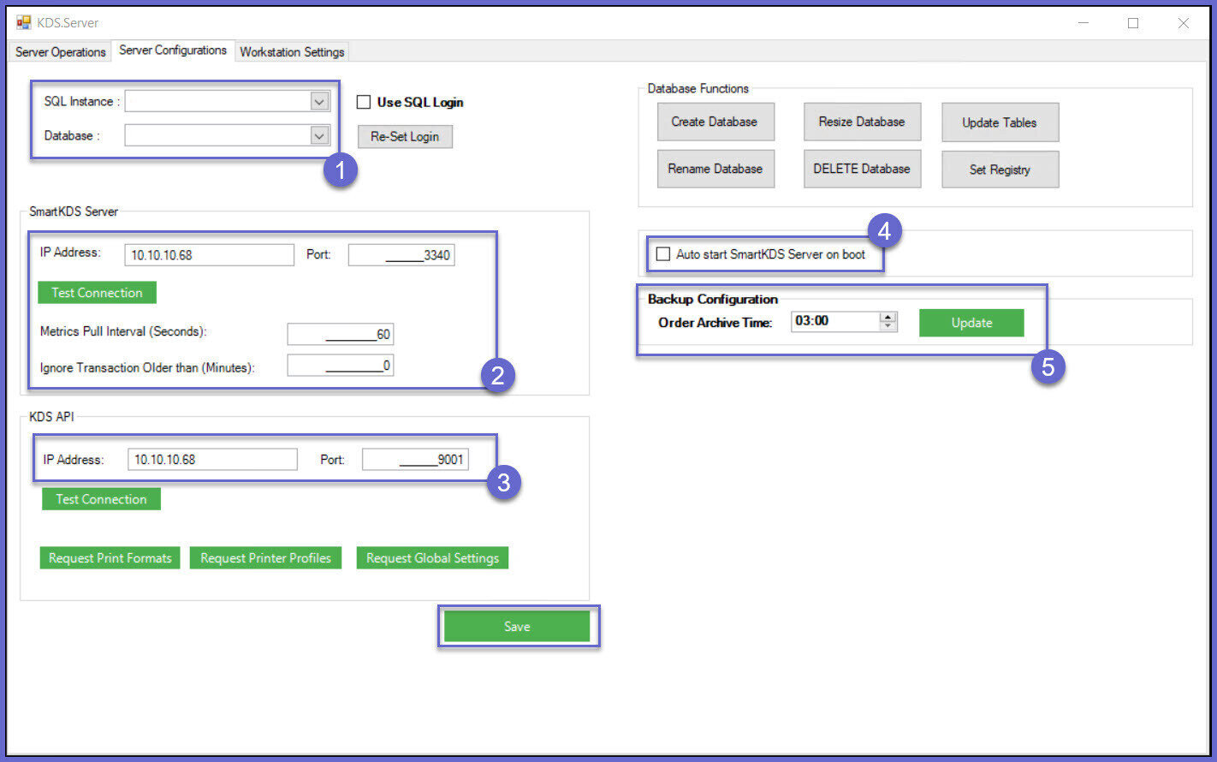Click Request Print Formats button
Image resolution: width=1217 pixels, height=762 pixels.
110,558
